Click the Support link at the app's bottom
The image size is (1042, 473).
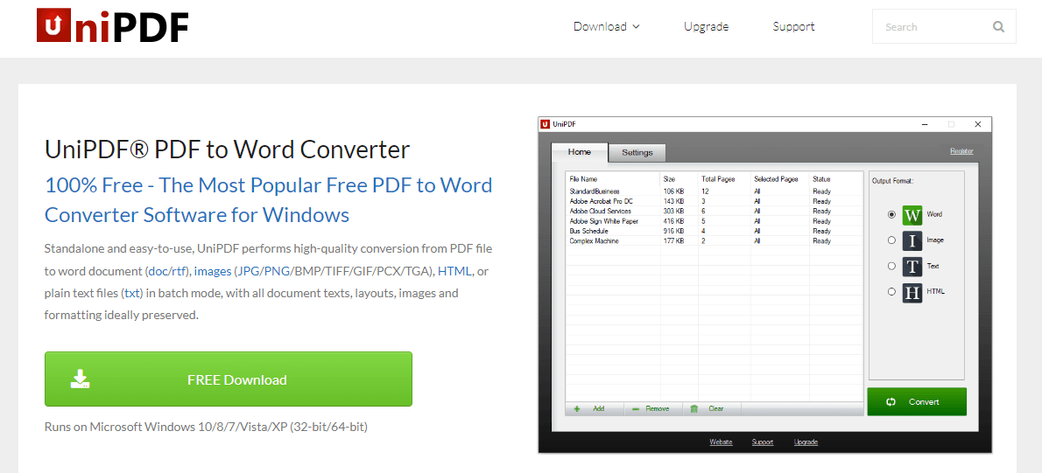coord(763,442)
